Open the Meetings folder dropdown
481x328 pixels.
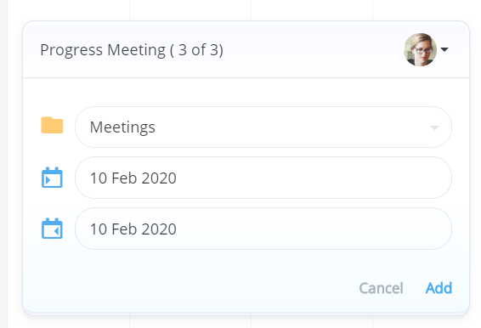coord(263,127)
